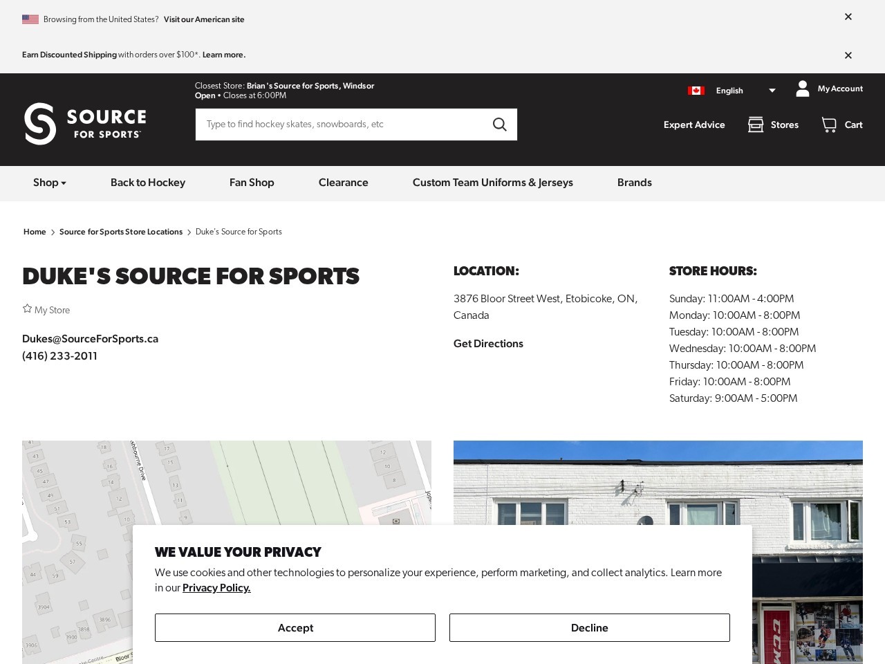Expand the Shop dropdown menu

[x=49, y=183]
